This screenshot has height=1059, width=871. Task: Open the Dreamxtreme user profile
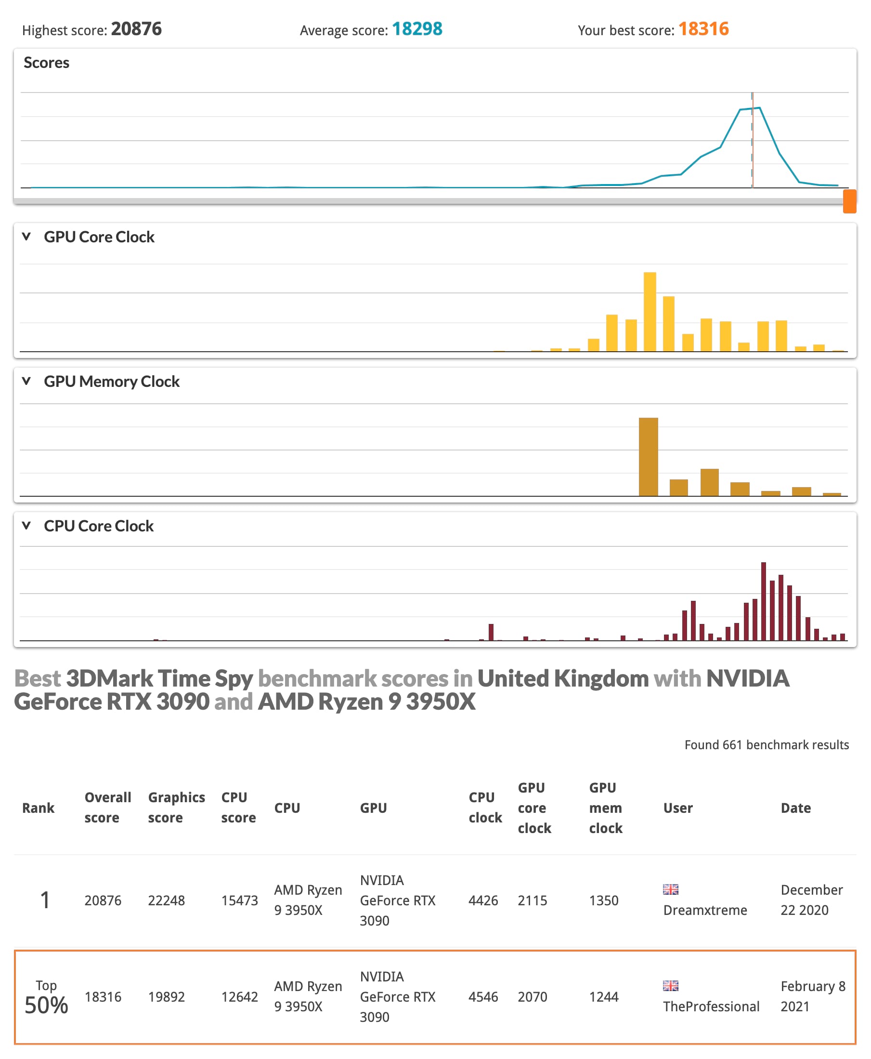[705, 911]
